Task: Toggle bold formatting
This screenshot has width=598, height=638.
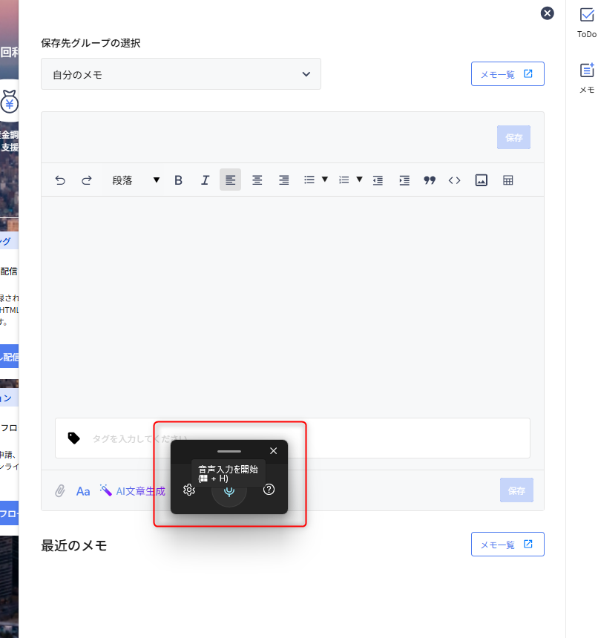Action: pos(178,180)
